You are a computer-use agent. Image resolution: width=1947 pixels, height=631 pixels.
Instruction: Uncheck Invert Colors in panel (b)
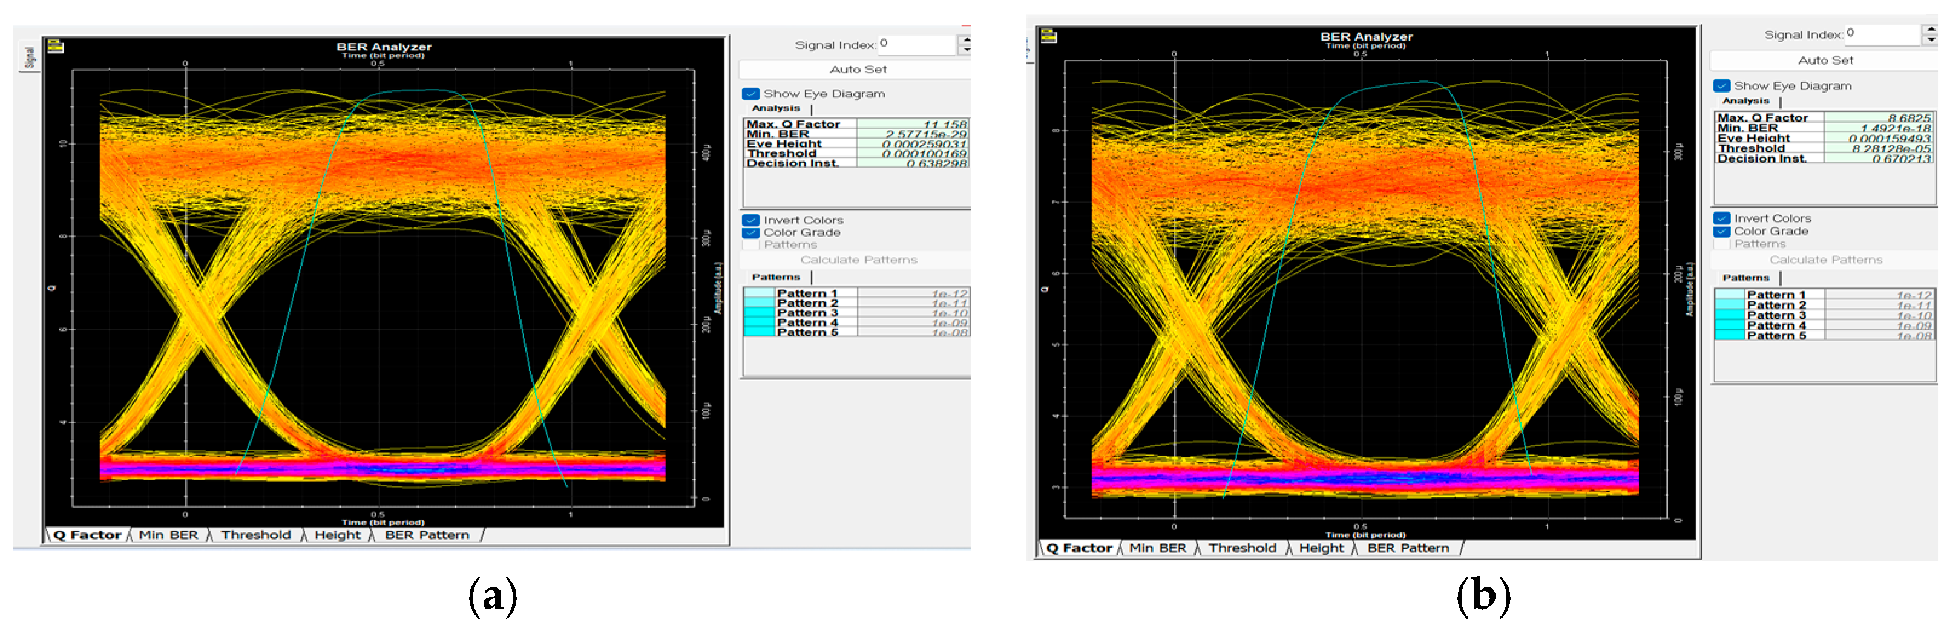coord(1721,218)
